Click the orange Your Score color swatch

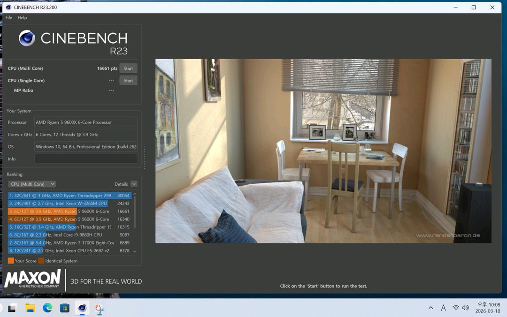(11, 261)
